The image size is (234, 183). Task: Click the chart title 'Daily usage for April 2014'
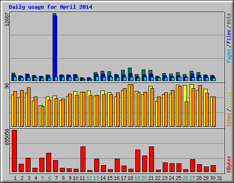point(50,7)
